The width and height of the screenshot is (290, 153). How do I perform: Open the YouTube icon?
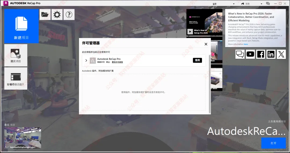tap(250, 54)
